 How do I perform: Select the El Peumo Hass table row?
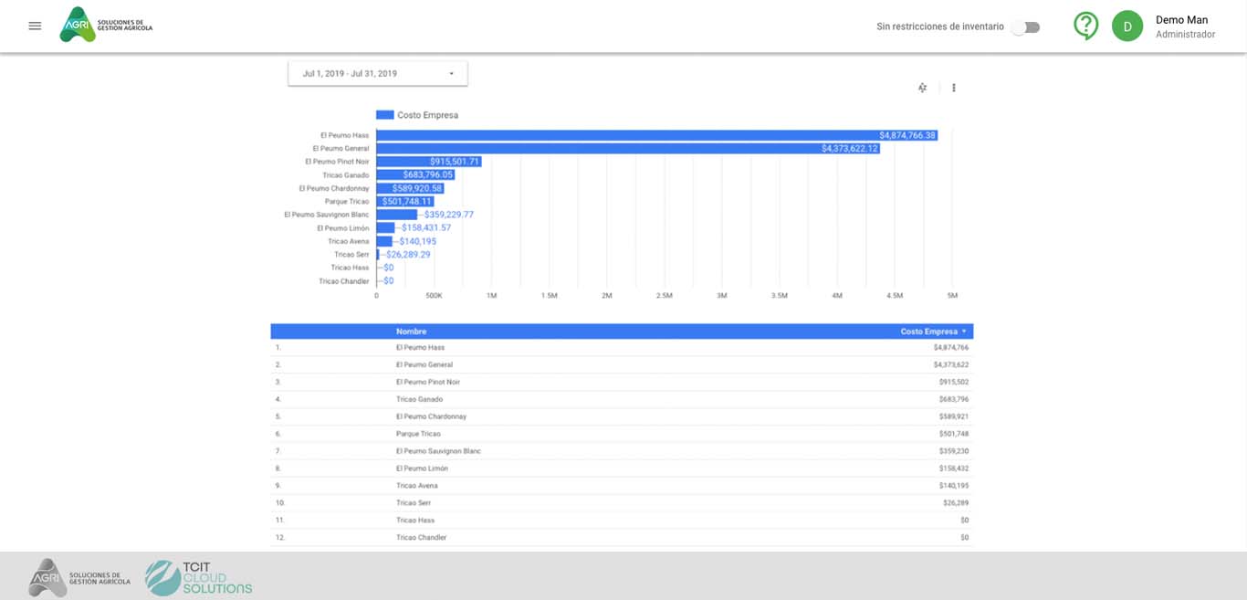click(x=621, y=348)
